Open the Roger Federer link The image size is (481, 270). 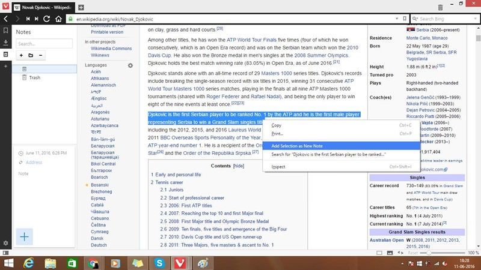pos(222,97)
